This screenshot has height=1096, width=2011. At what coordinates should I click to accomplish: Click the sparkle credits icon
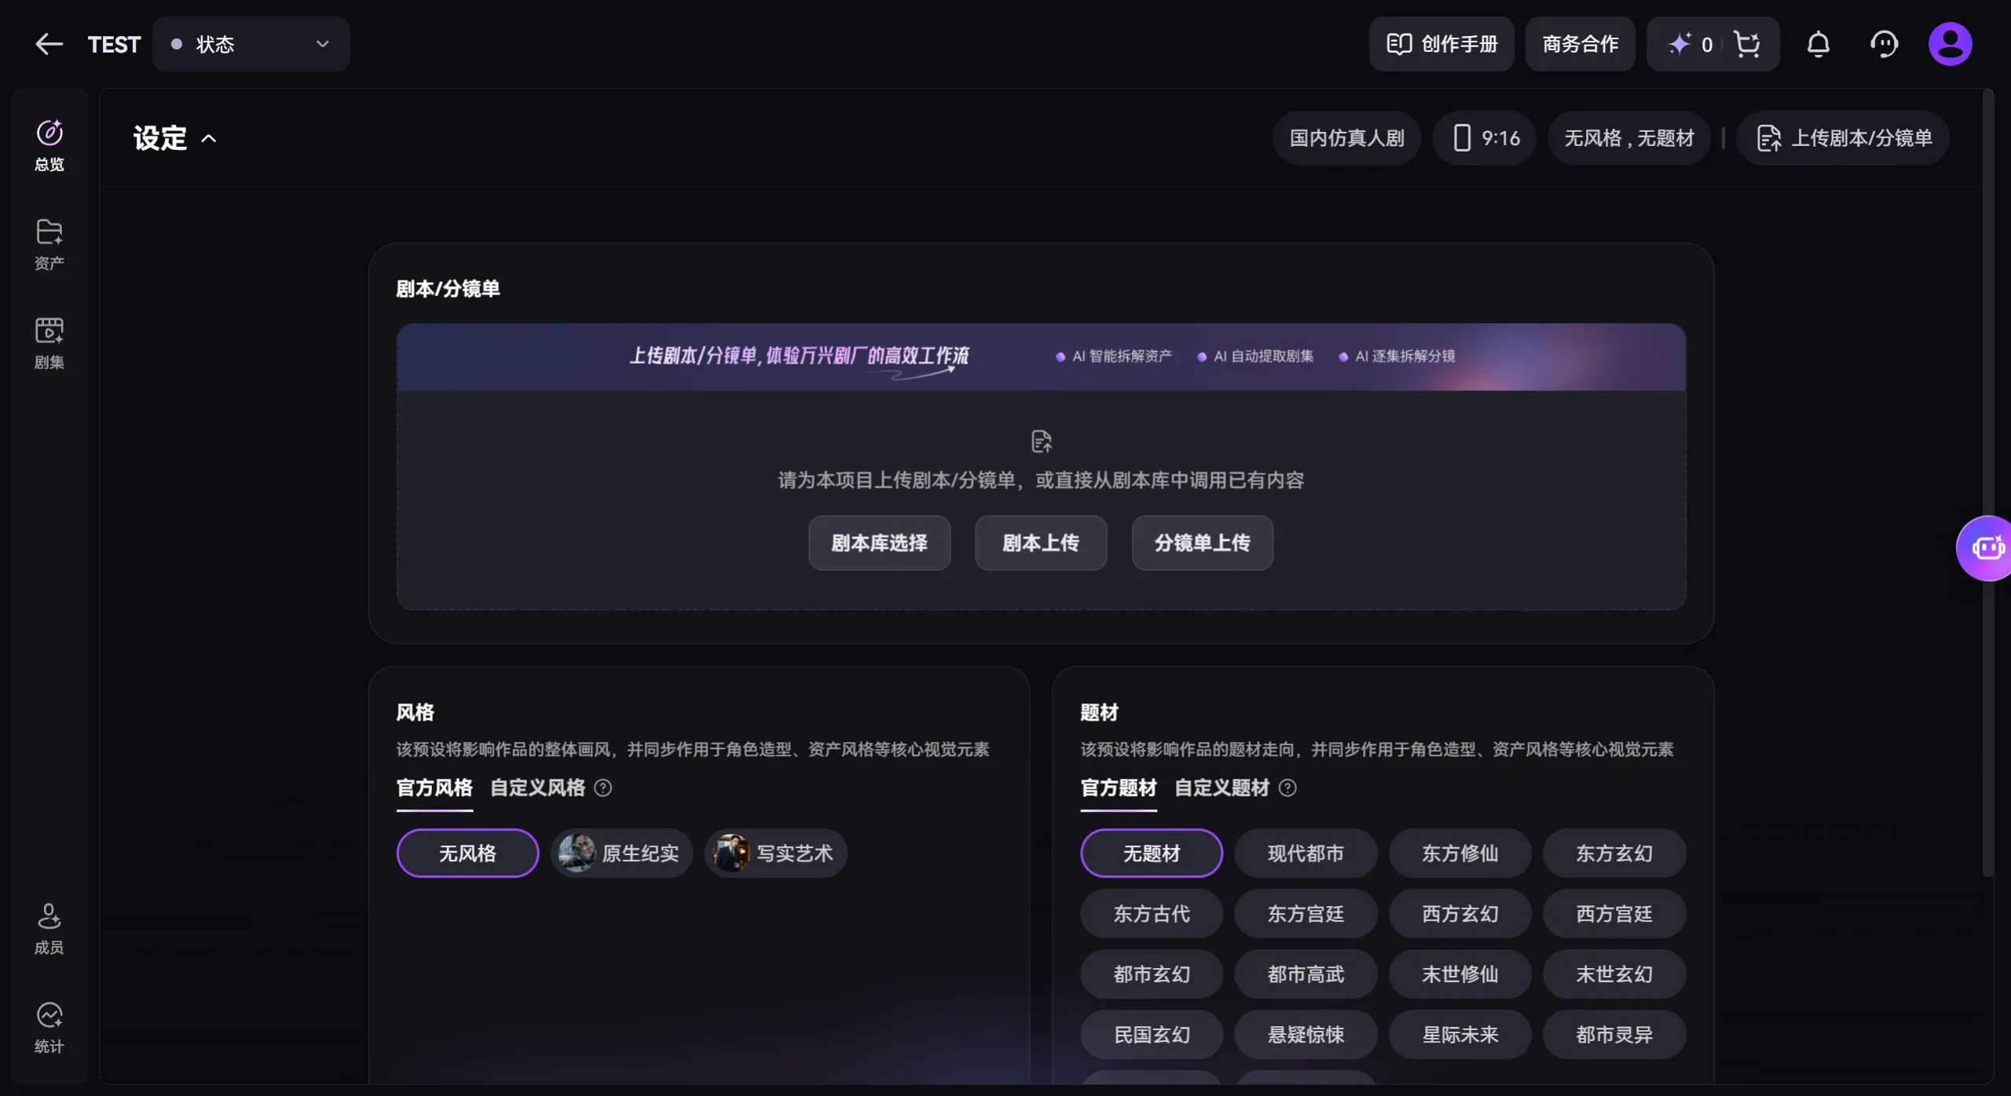[x=1679, y=44]
